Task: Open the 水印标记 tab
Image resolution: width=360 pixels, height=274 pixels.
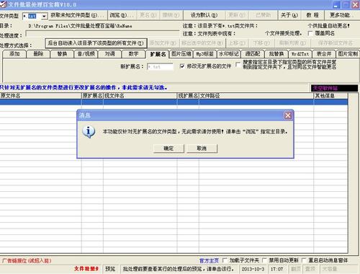Action: 229,54
